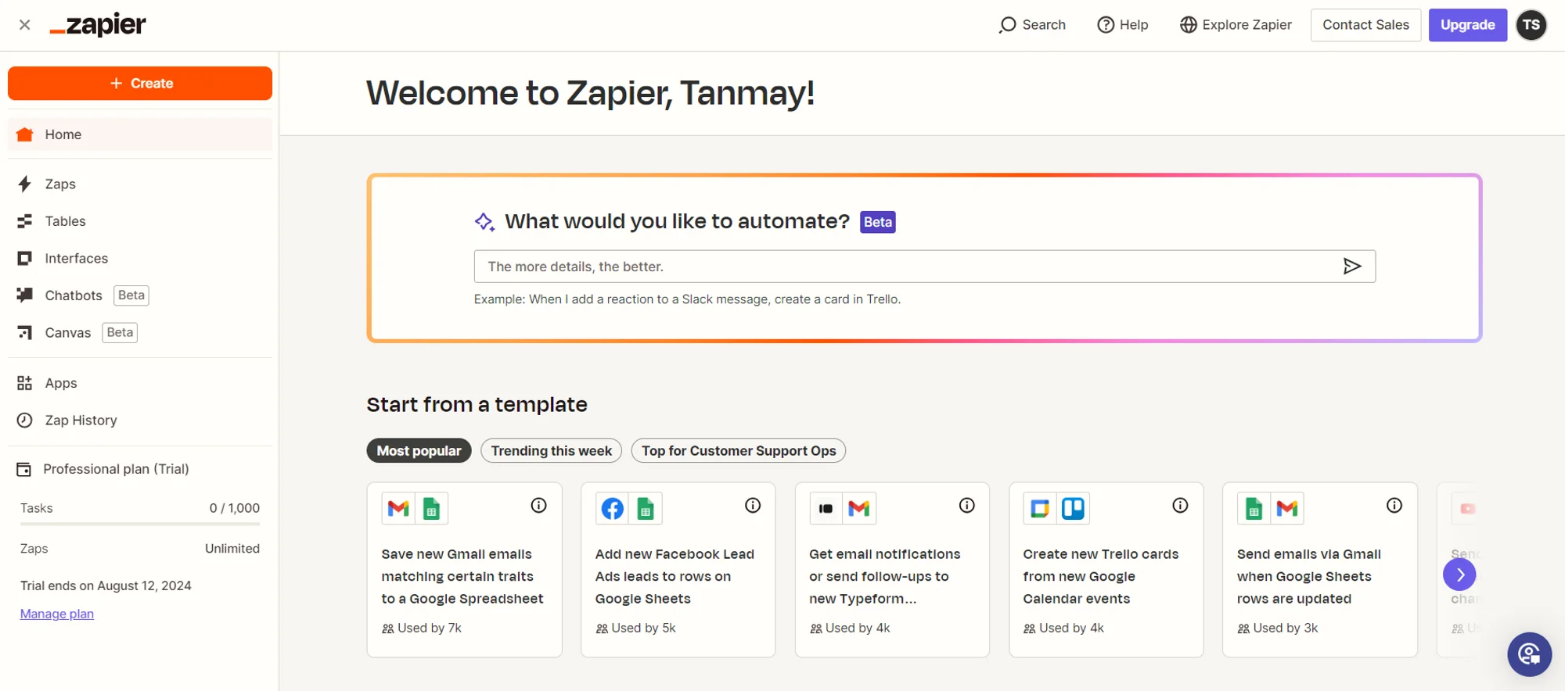This screenshot has height=691, width=1565.
Task: Show next templates with the arrow button
Action: point(1459,575)
